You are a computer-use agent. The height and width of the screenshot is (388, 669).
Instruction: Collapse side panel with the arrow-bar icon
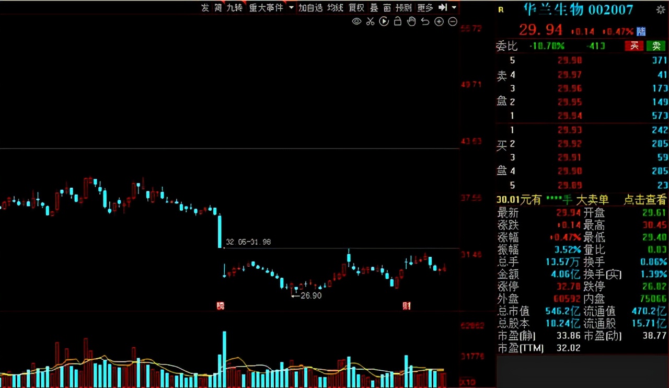coord(443,8)
